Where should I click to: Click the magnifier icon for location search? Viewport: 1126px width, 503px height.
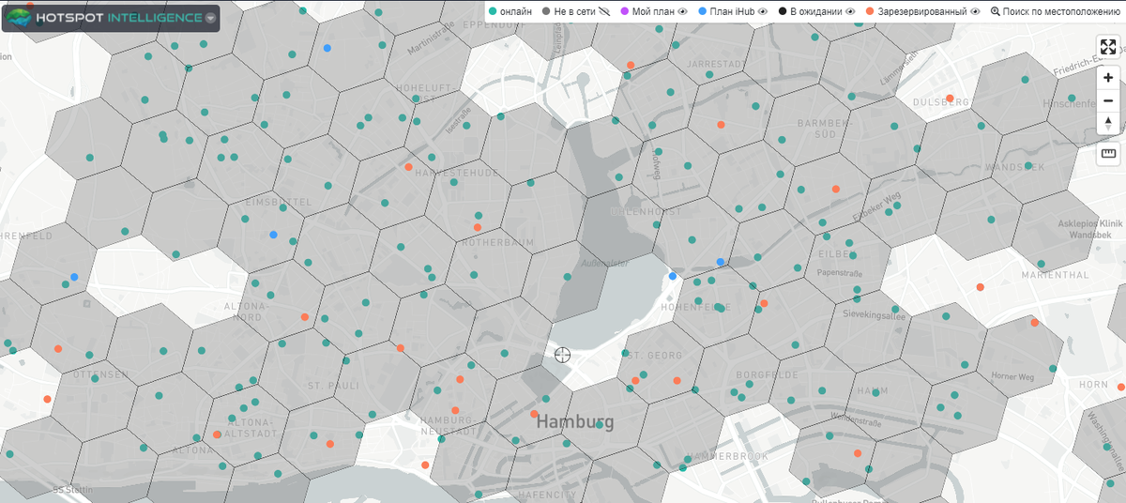pos(996,11)
